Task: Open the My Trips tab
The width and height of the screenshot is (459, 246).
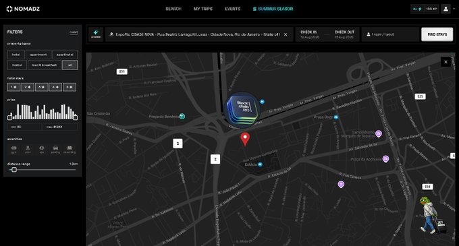Action: click(x=203, y=9)
